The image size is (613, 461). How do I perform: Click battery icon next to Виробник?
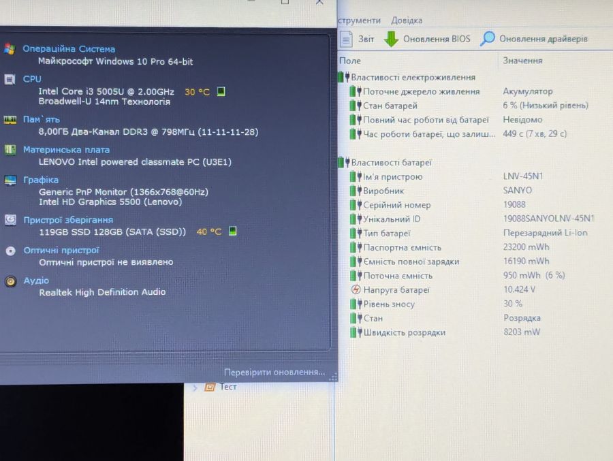[356, 191]
